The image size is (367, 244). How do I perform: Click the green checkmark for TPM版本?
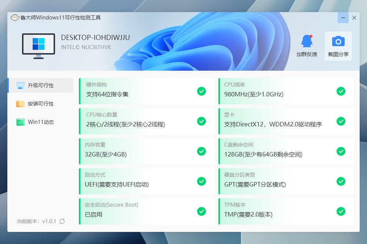pos(341,211)
